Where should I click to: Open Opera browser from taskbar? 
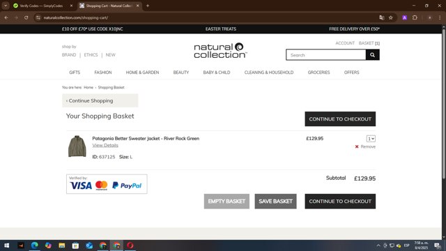point(130,245)
